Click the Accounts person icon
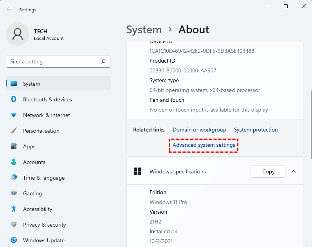 tap(14, 162)
